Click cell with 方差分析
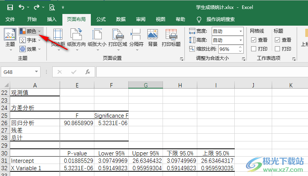 (35, 108)
